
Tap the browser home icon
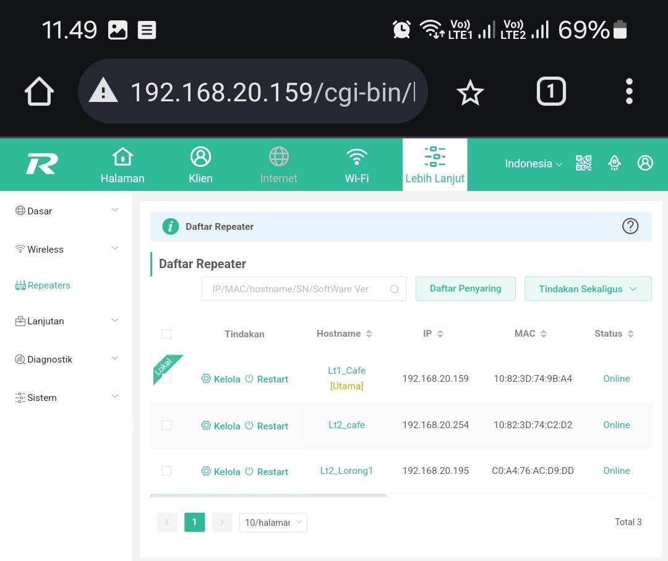coord(39,92)
